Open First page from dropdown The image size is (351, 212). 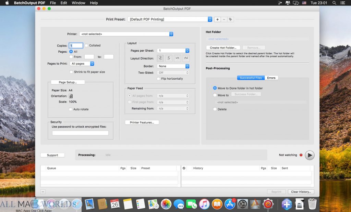[x=173, y=102]
